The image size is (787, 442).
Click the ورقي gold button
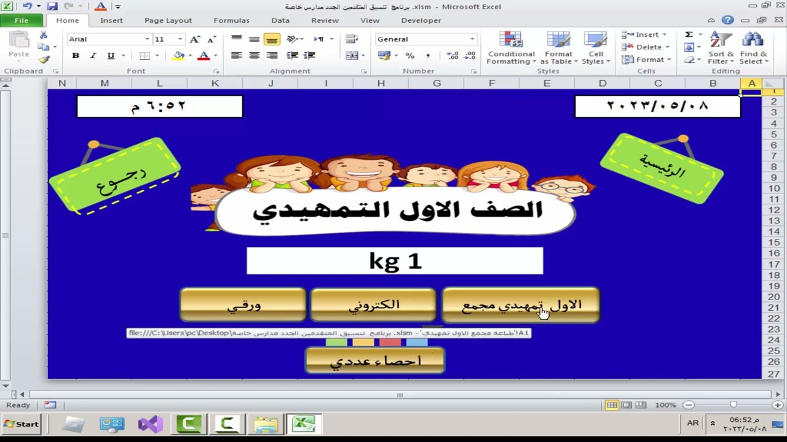coord(243,305)
